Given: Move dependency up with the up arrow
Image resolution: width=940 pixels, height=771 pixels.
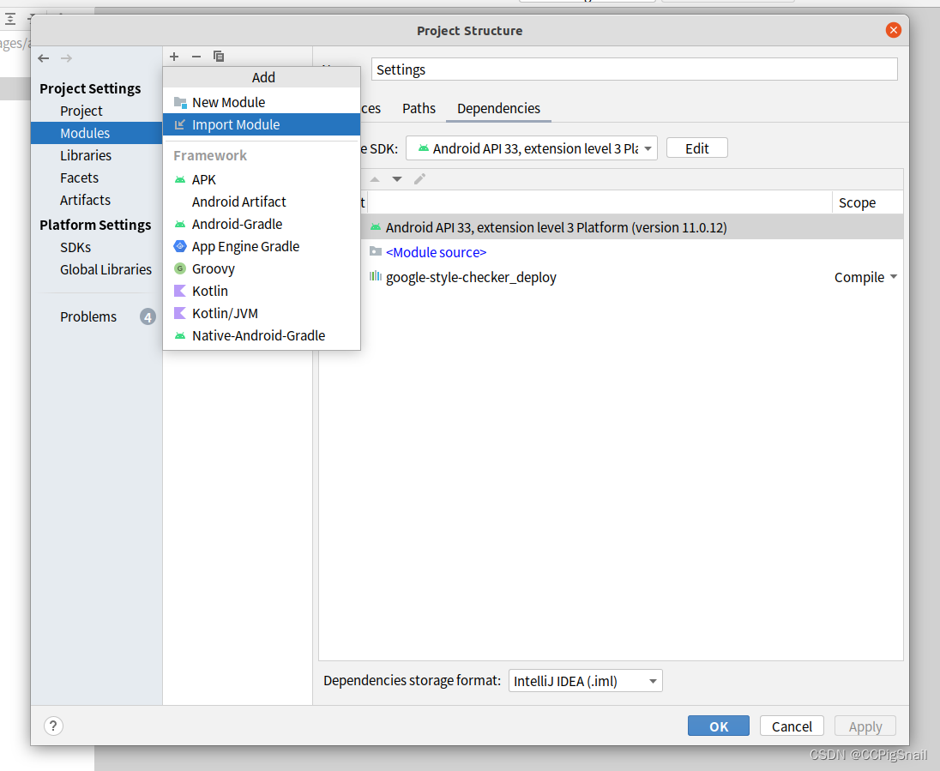Looking at the screenshot, I should coord(375,179).
